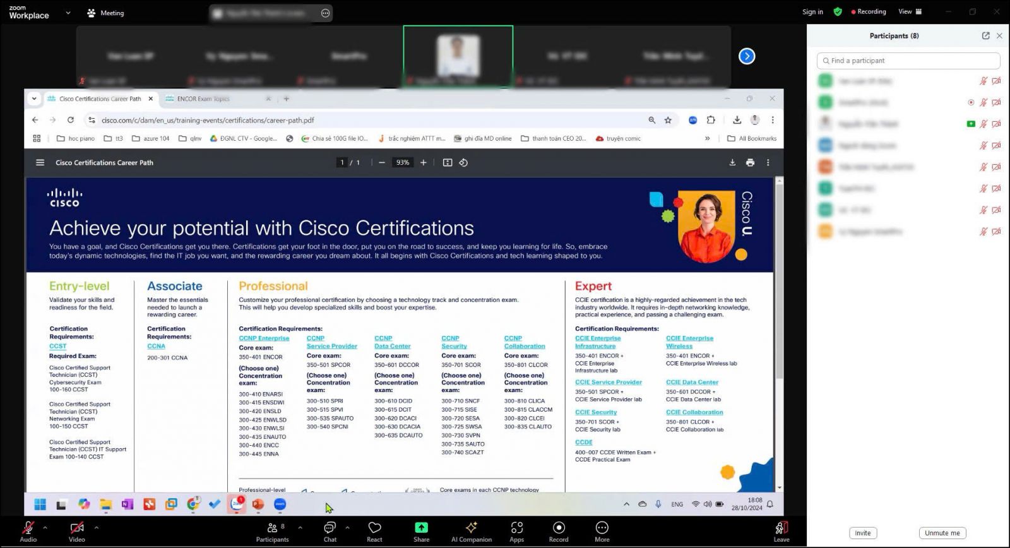
Task: Open the azure 104 bookmark folder
Action: tap(151, 138)
